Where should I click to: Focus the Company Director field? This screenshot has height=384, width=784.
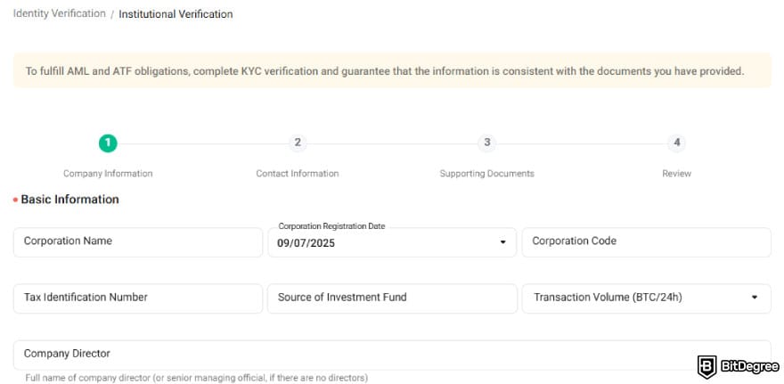(x=392, y=355)
